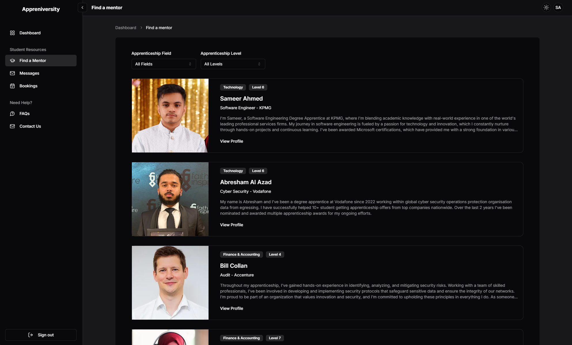View Profile of Bill Collan
Screen dimensions: 572x345
[232, 308]
